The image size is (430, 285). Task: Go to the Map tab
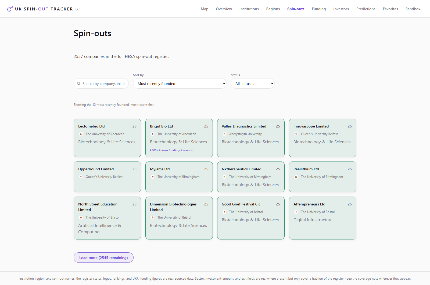point(205,9)
